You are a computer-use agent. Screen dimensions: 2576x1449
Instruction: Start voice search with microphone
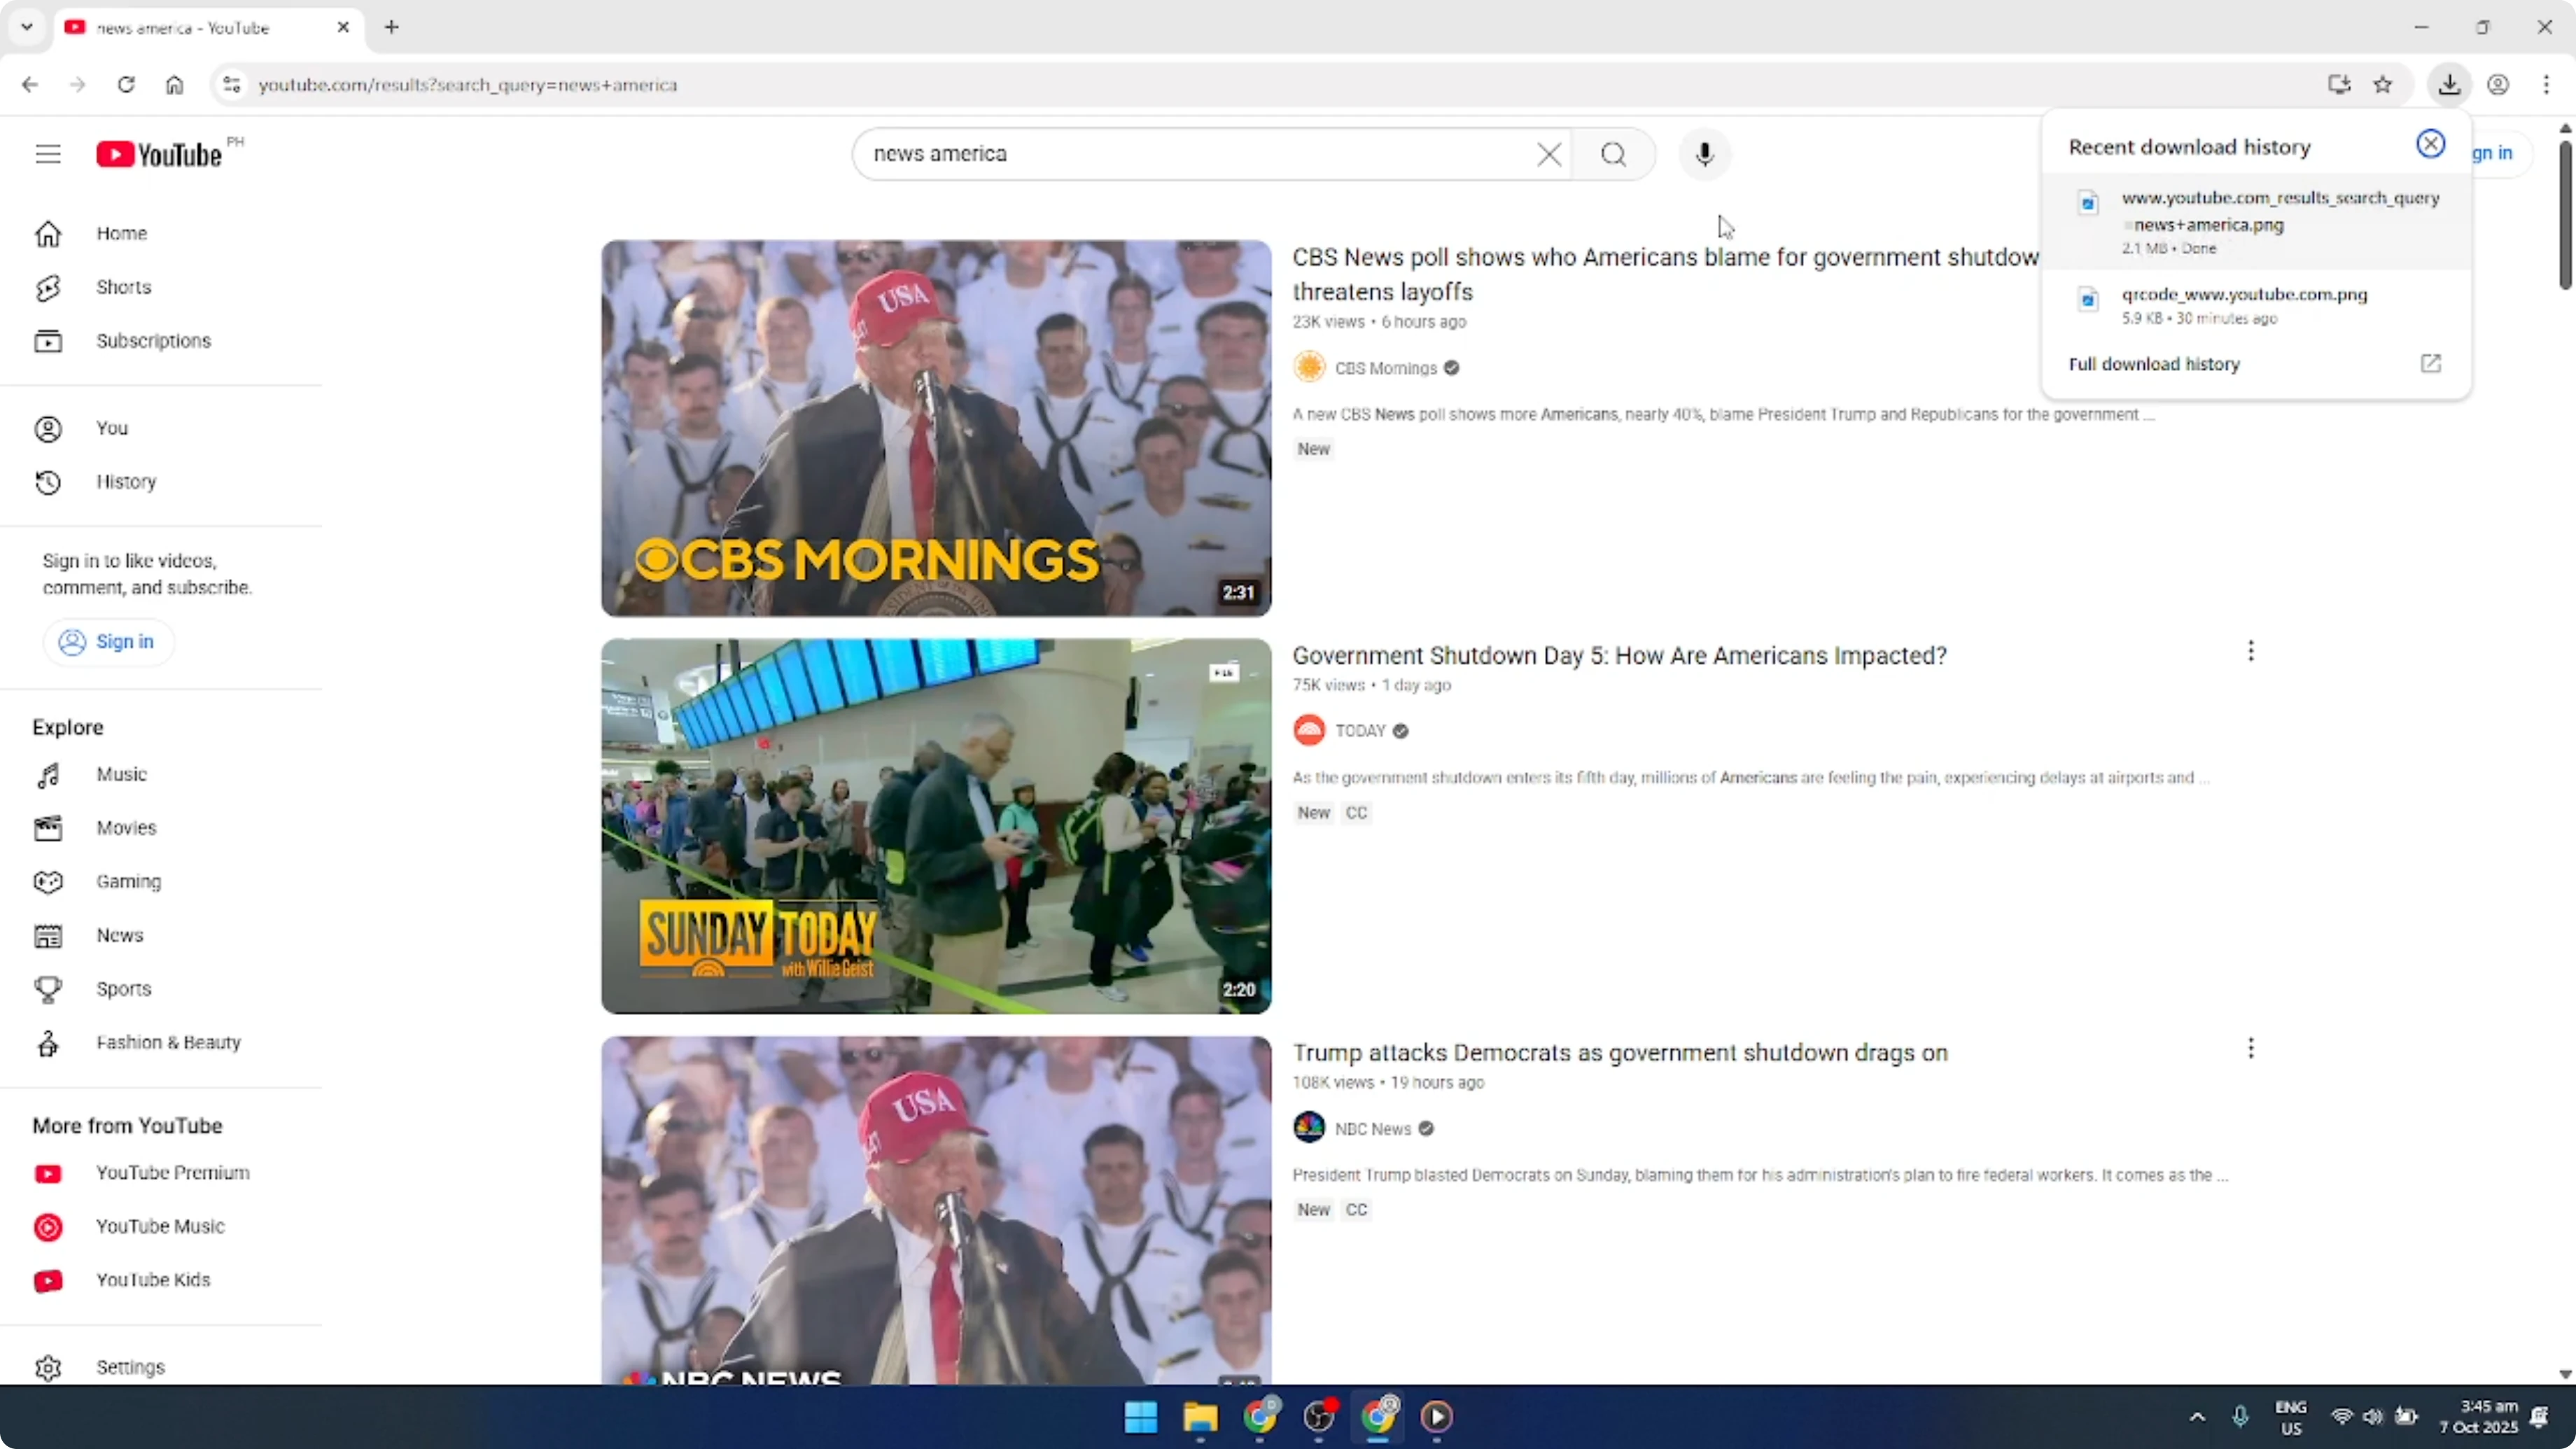click(1705, 154)
